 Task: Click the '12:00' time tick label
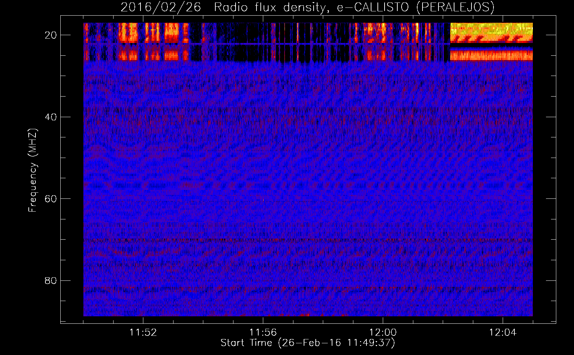[383, 333]
